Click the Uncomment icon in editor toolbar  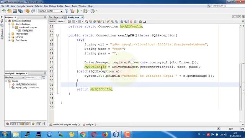tap(145, 21)
